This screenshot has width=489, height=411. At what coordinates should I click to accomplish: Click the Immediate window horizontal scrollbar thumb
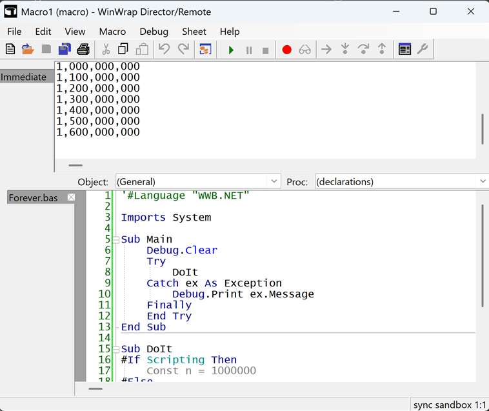(x=75, y=165)
